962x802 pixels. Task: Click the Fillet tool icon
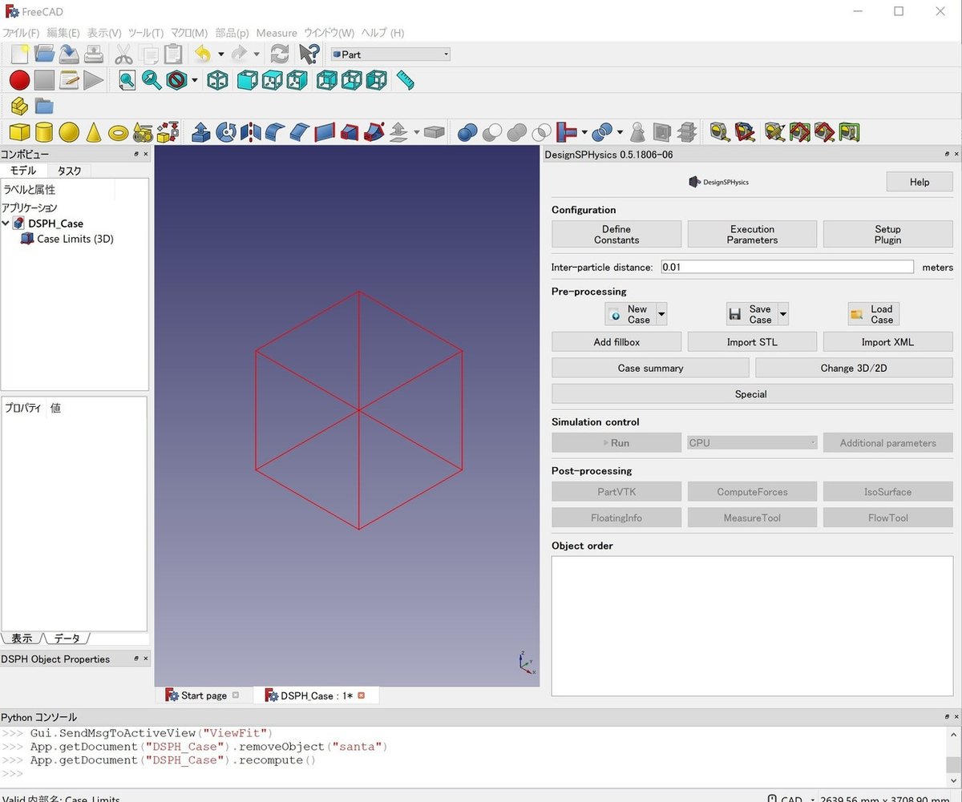[x=275, y=132]
